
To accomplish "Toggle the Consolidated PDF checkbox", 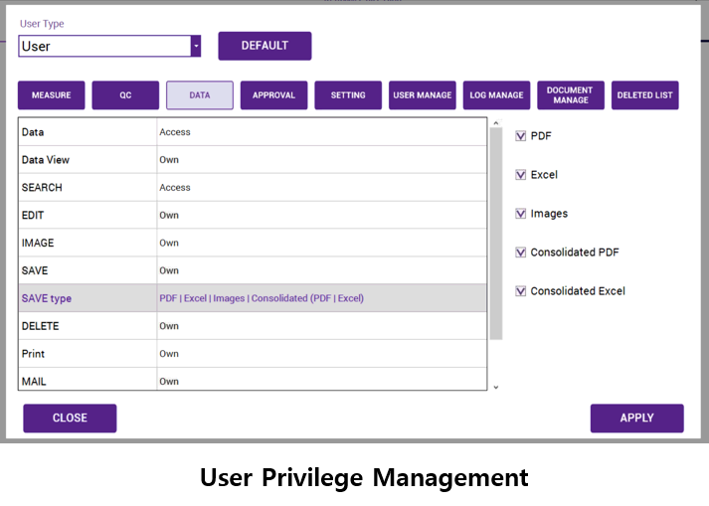I will click(x=521, y=253).
